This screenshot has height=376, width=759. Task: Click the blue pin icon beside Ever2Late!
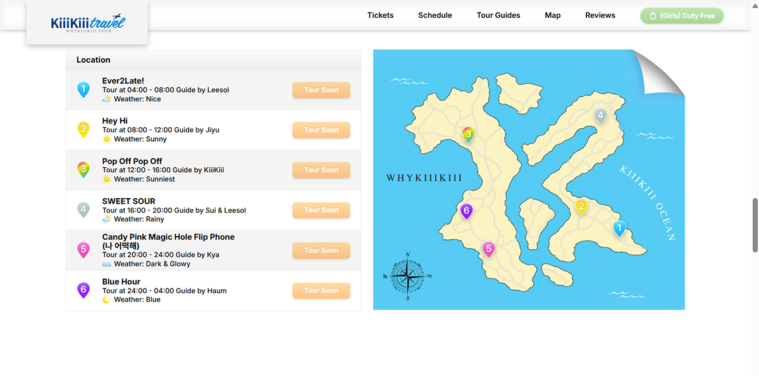pos(83,90)
